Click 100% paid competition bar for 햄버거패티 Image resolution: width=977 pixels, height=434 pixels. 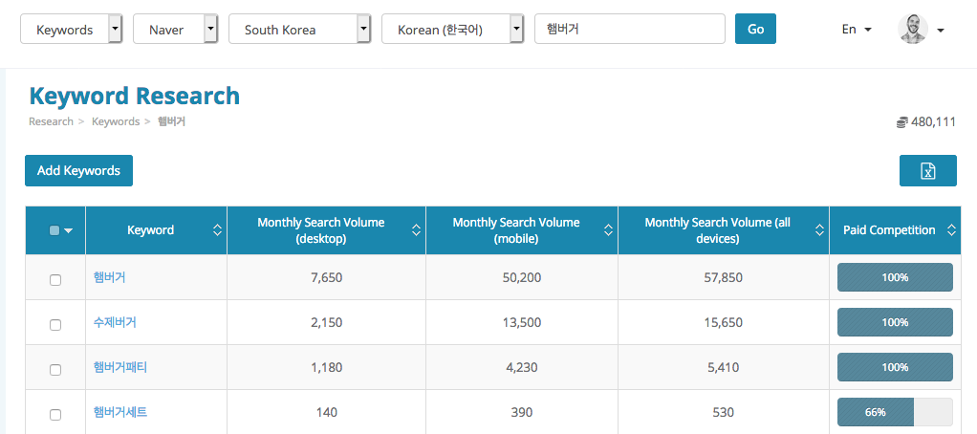(x=895, y=367)
